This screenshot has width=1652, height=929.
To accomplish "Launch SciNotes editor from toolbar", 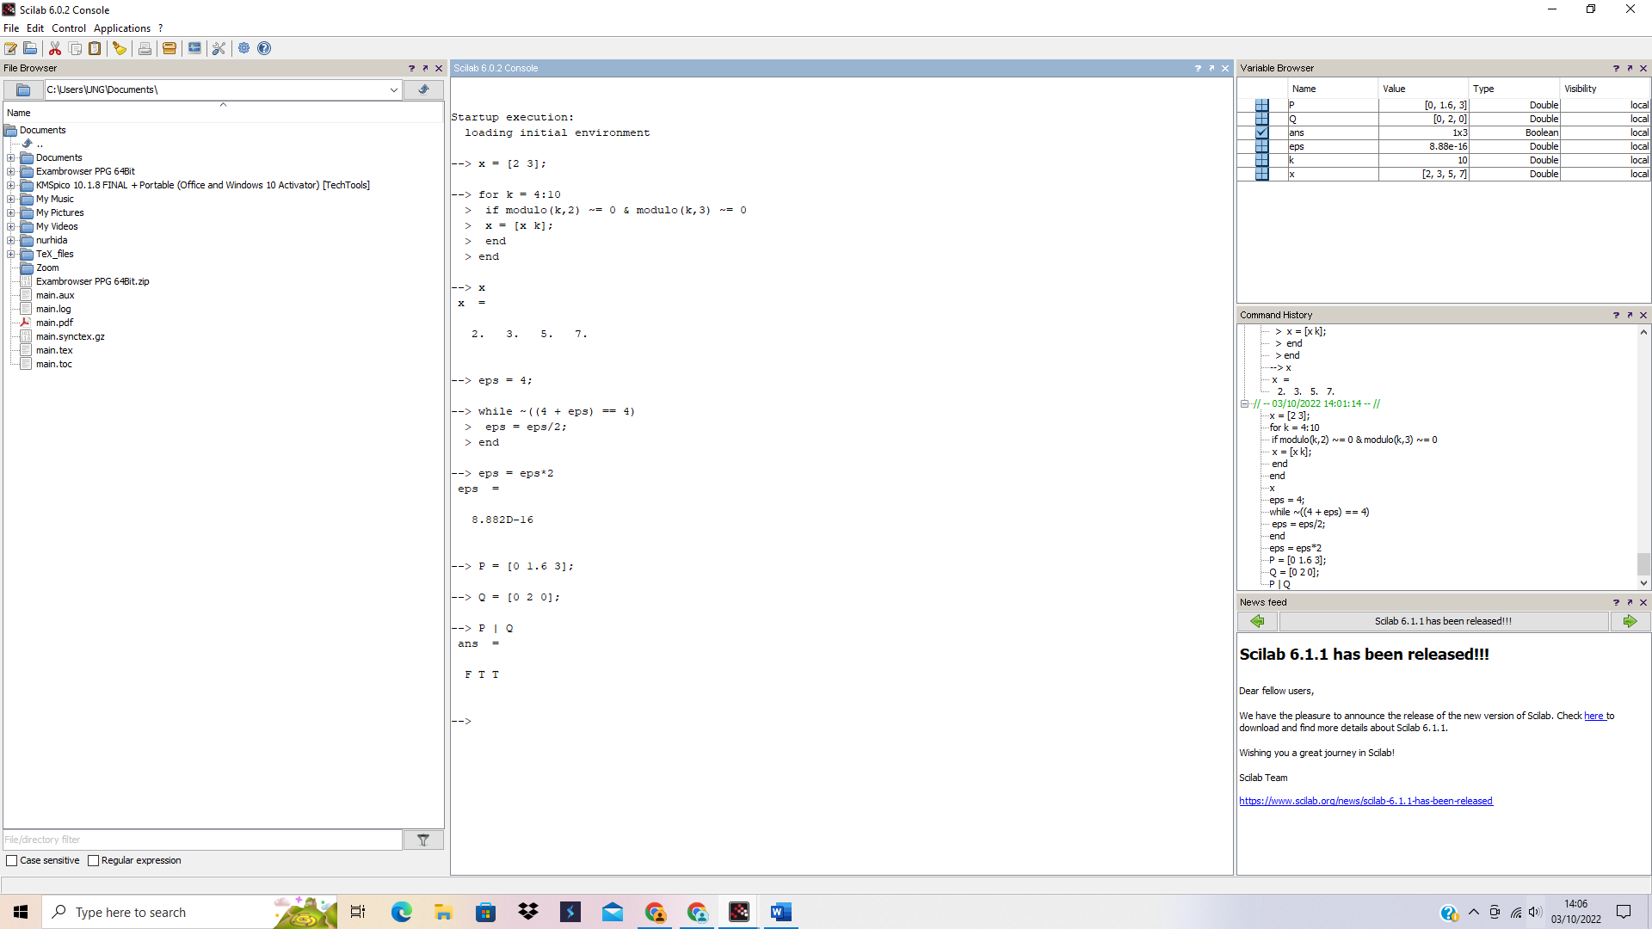I will click(11, 48).
